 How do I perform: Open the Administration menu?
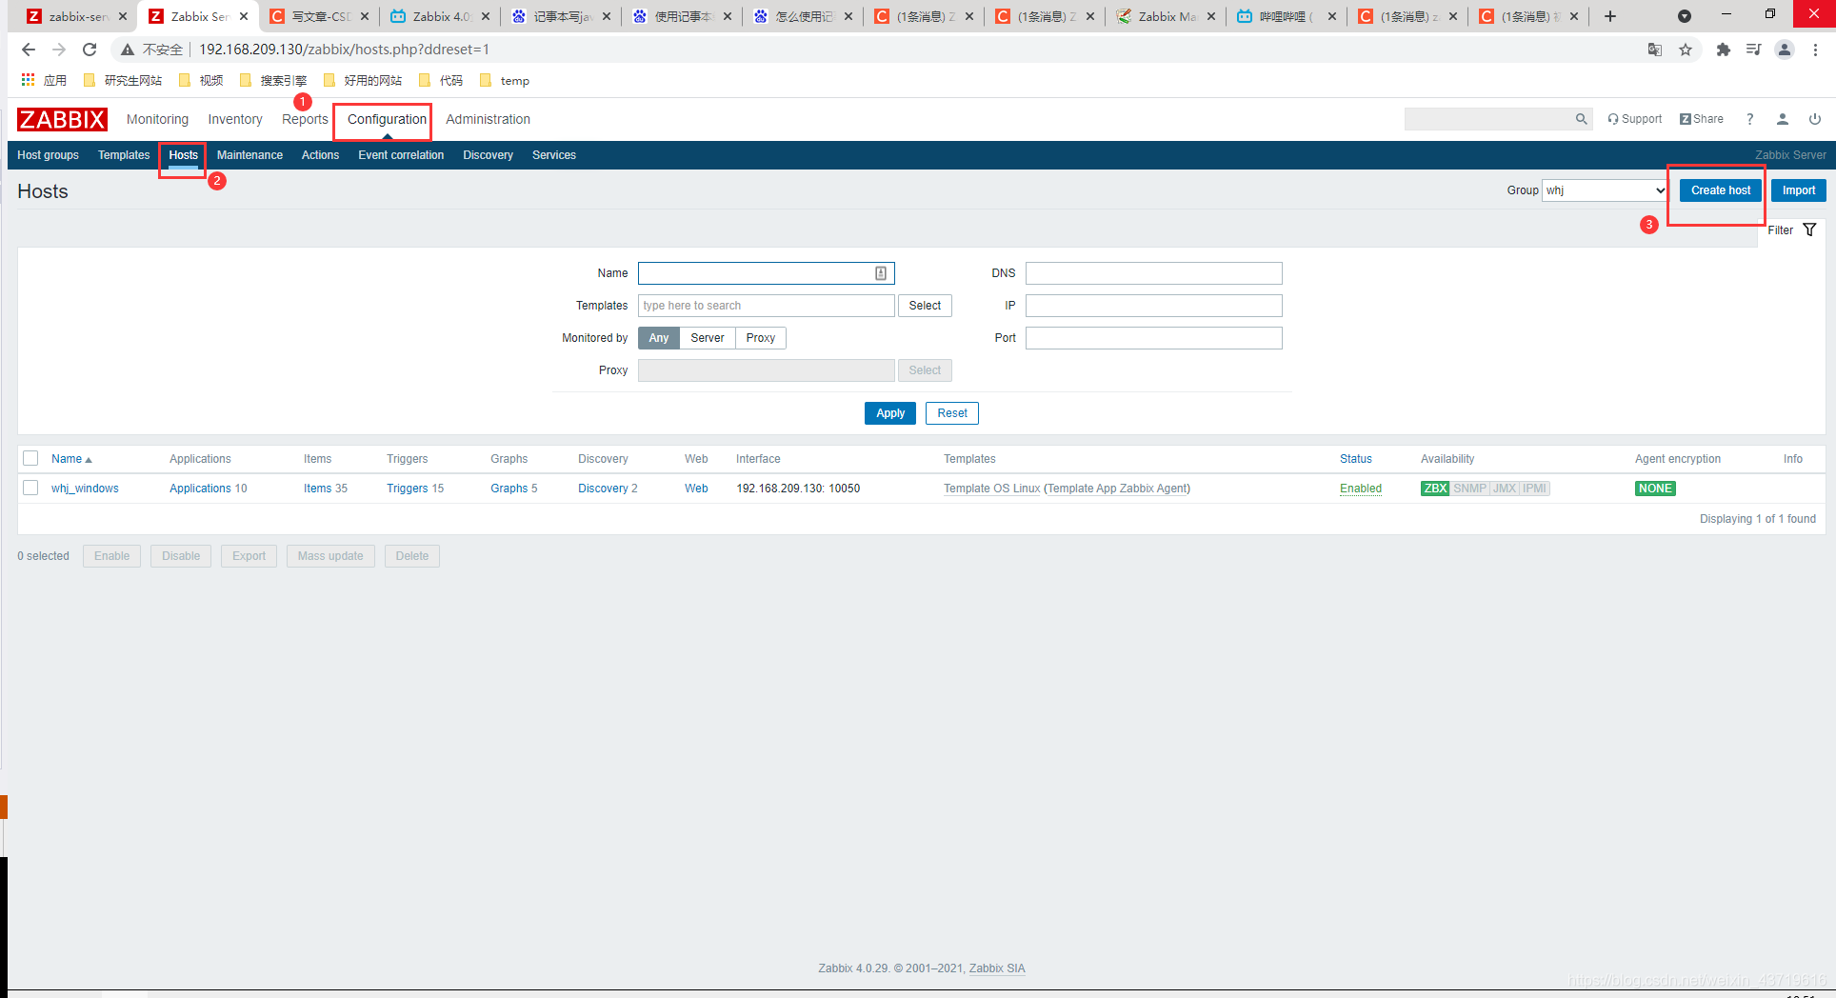pyautogui.click(x=488, y=119)
